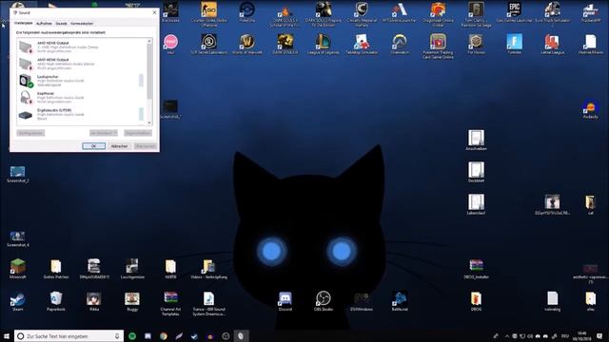Viewport: 609px width, 342px height.
Task: Switch to the Sounds tab
Action: [61, 24]
